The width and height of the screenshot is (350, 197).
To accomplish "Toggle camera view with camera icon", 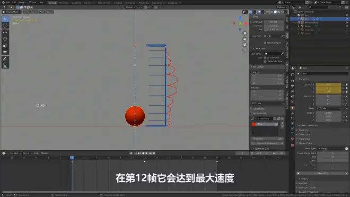I will point(245,45).
